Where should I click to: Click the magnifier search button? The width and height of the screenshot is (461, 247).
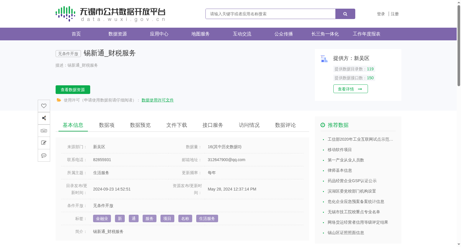[345, 14]
